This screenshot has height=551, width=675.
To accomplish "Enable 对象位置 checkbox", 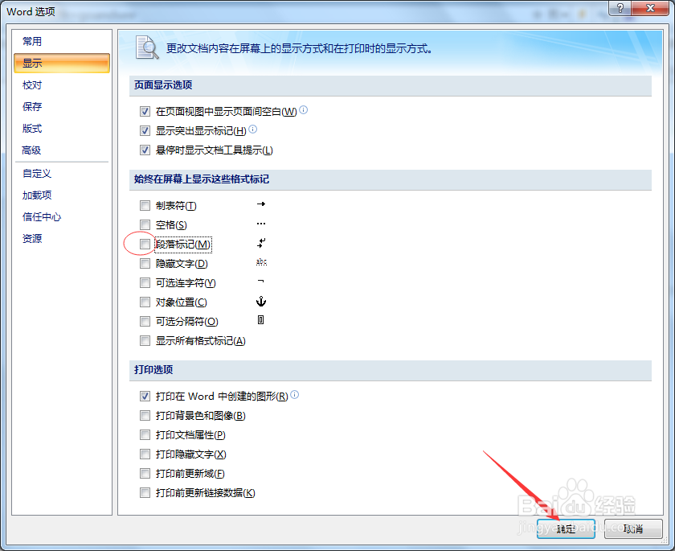I will click(x=145, y=302).
